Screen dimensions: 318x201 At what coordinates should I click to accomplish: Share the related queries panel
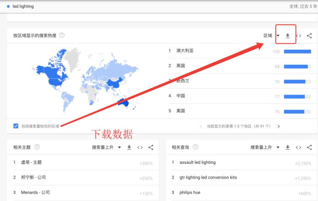point(309,148)
